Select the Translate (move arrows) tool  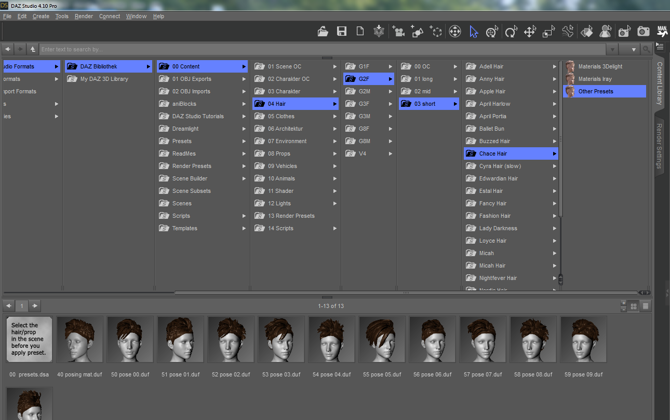pos(530,32)
